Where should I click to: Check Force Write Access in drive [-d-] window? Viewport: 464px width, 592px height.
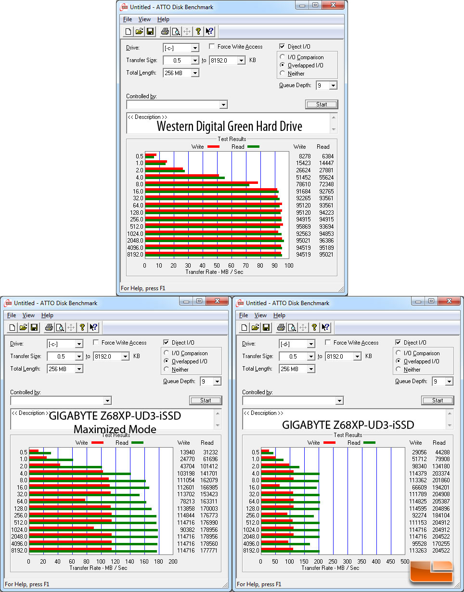(x=328, y=343)
